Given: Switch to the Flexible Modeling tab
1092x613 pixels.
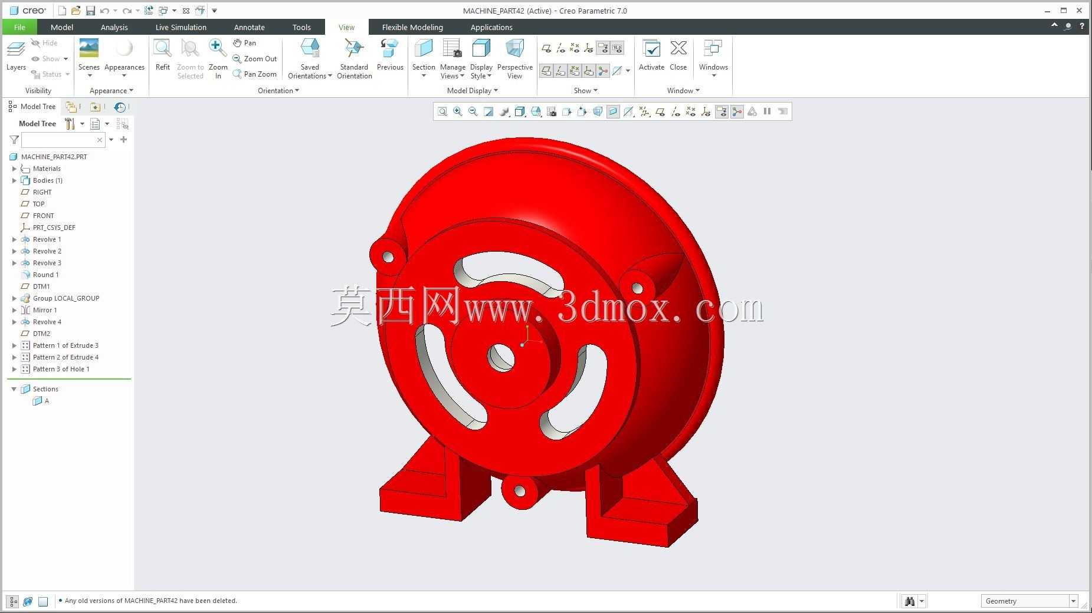Looking at the screenshot, I should click(412, 27).
